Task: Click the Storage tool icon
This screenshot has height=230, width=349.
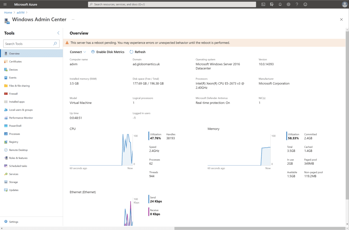Action: pos(6,182)
